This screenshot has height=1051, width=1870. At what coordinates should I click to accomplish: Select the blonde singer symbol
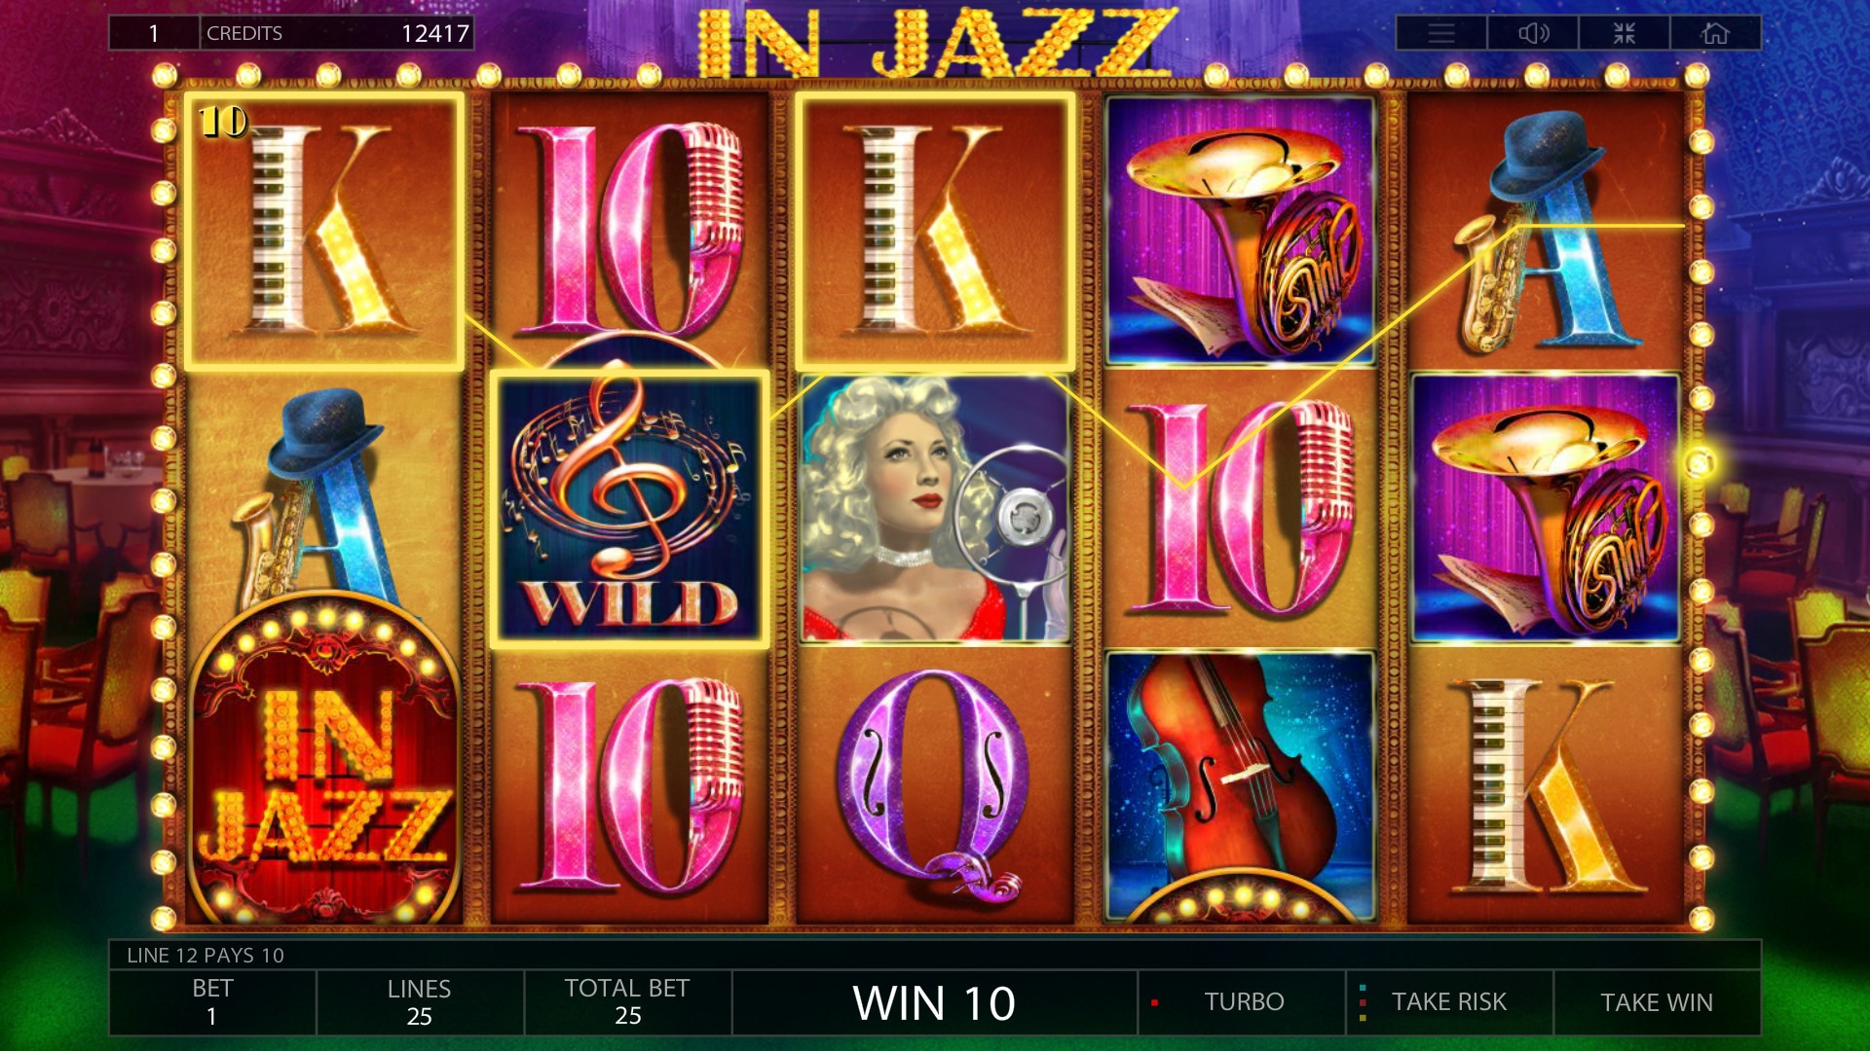(x=935, y=509)
